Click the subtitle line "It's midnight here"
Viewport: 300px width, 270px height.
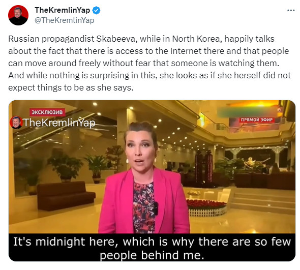[x=152, y=242]
